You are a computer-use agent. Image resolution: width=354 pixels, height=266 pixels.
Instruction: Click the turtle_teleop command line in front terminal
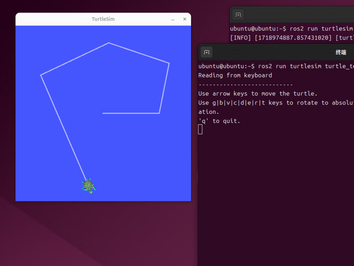[x=276, y=66]
